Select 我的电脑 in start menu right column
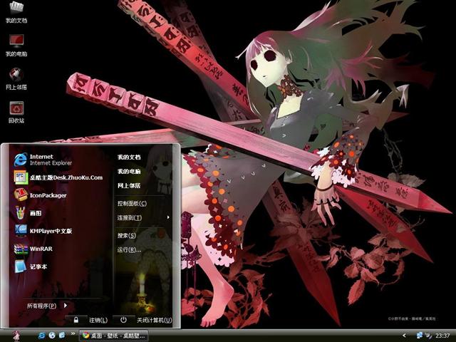This screenshot has height=342, width=456. click(x=129, y=171)
